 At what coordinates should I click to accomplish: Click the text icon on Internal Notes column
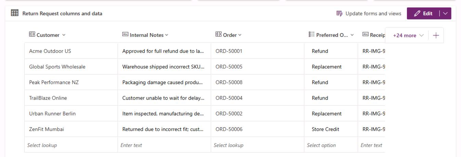coord(125,35)
